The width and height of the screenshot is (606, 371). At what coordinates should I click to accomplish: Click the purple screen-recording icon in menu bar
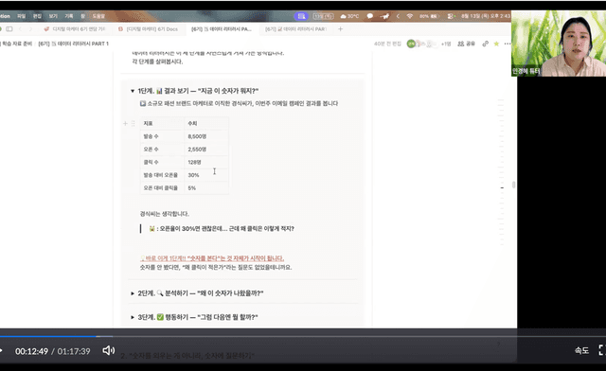coord(301,16)
